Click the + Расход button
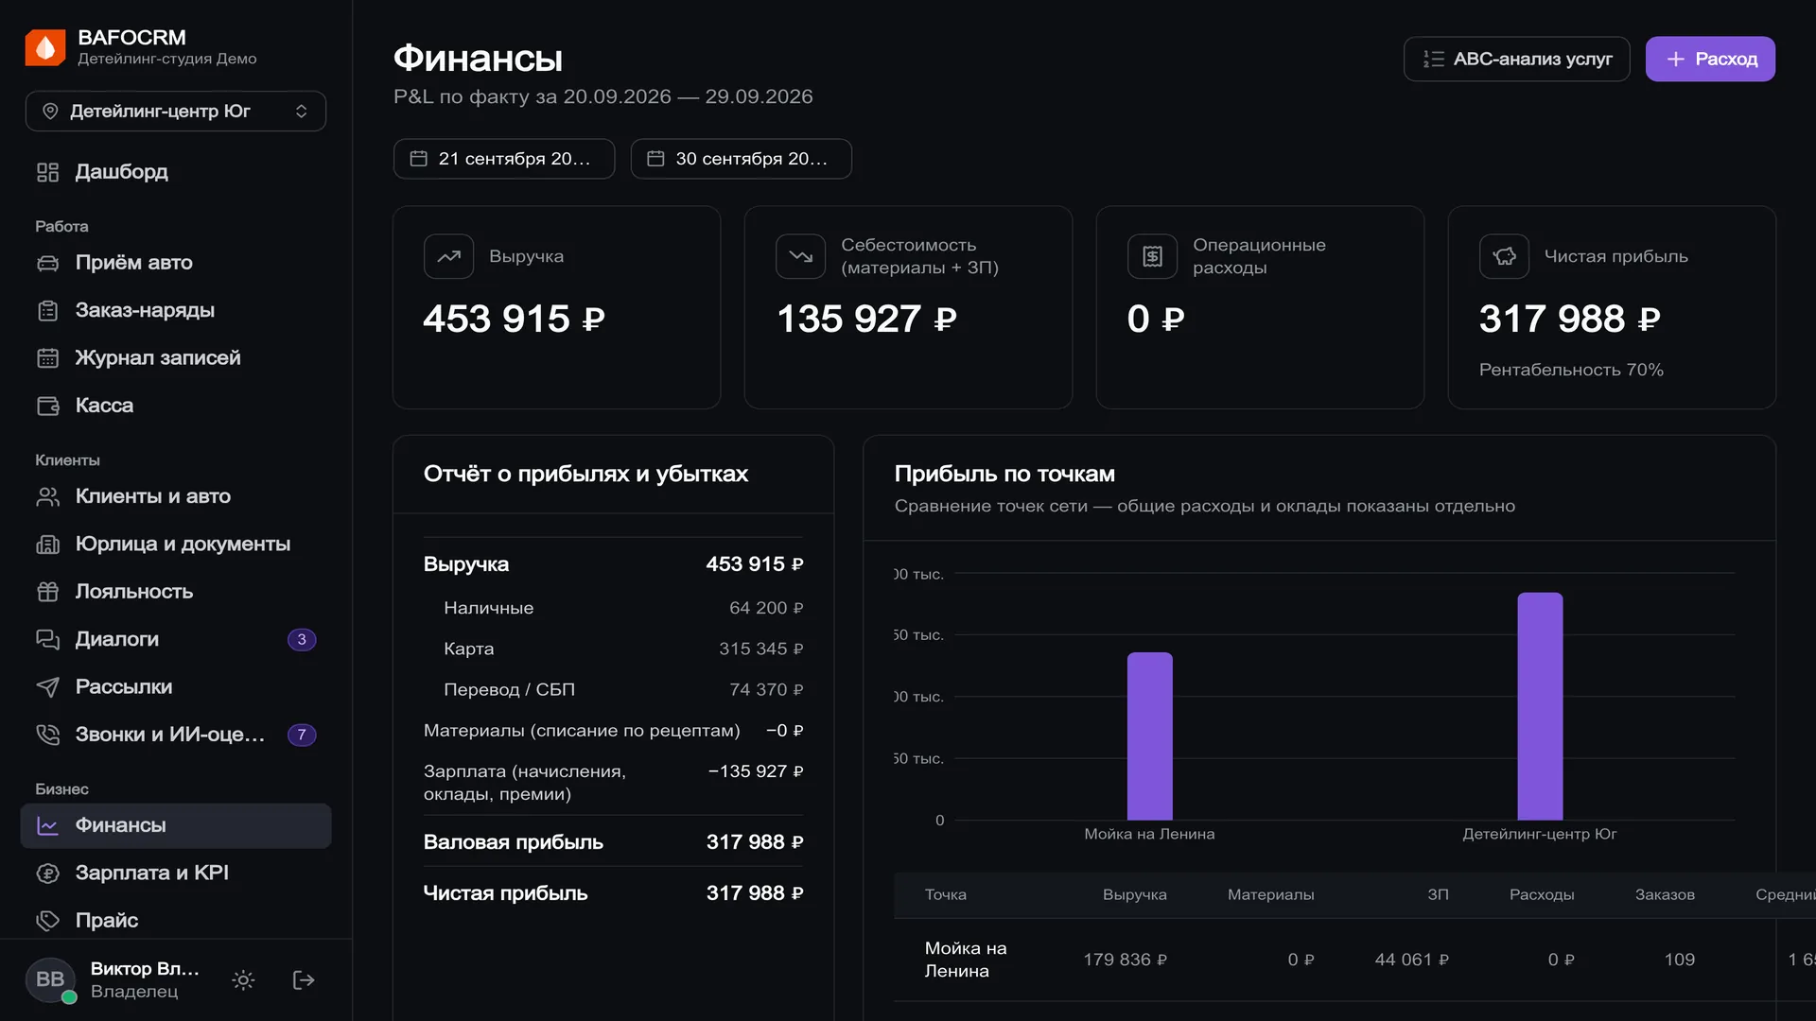The width and height of the screenshot is (1816, 1021). pyautogui.click(x=1710, y=59)
